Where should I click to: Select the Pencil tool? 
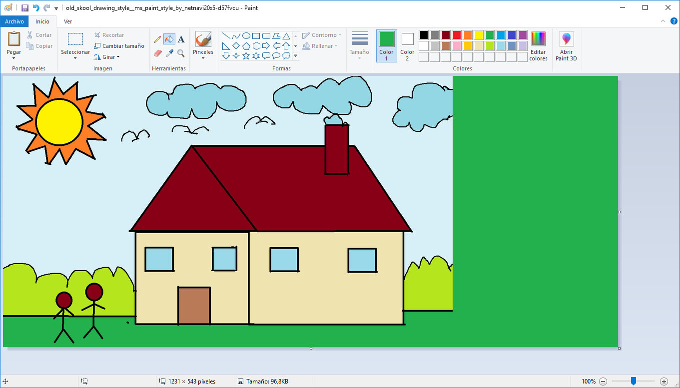point(157,39)
